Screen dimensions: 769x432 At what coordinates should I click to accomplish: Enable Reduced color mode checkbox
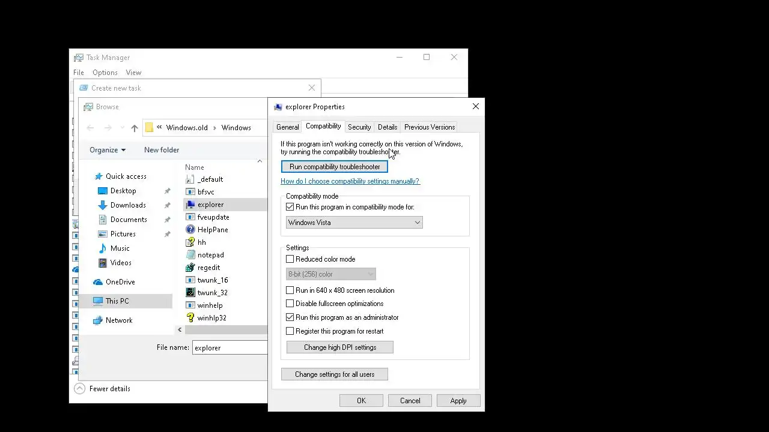point(290,259)
